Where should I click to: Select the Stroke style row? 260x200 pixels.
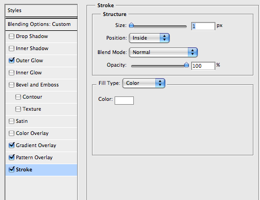coord(41,170)
